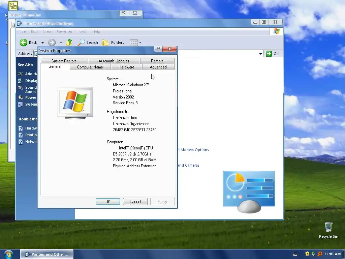
Task: Click the Cameras link in Explorer window
Action: point(189,165)
